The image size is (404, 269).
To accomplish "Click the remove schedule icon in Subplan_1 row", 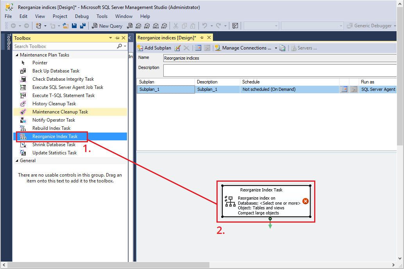I will (x=354, y=89).
